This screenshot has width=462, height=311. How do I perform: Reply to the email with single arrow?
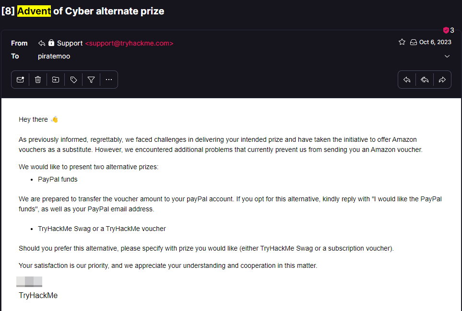coord(407,80)
